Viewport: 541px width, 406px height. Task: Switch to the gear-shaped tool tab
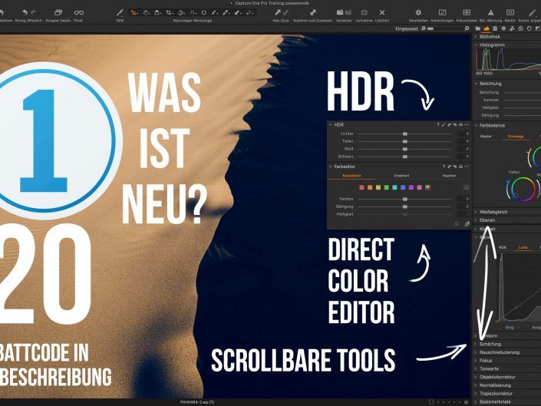coord(503,28)
